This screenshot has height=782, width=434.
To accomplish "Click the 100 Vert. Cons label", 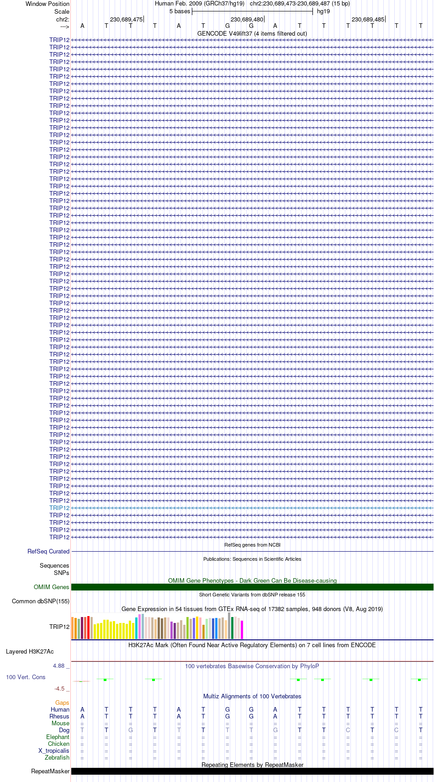I will tap(26, 677).
